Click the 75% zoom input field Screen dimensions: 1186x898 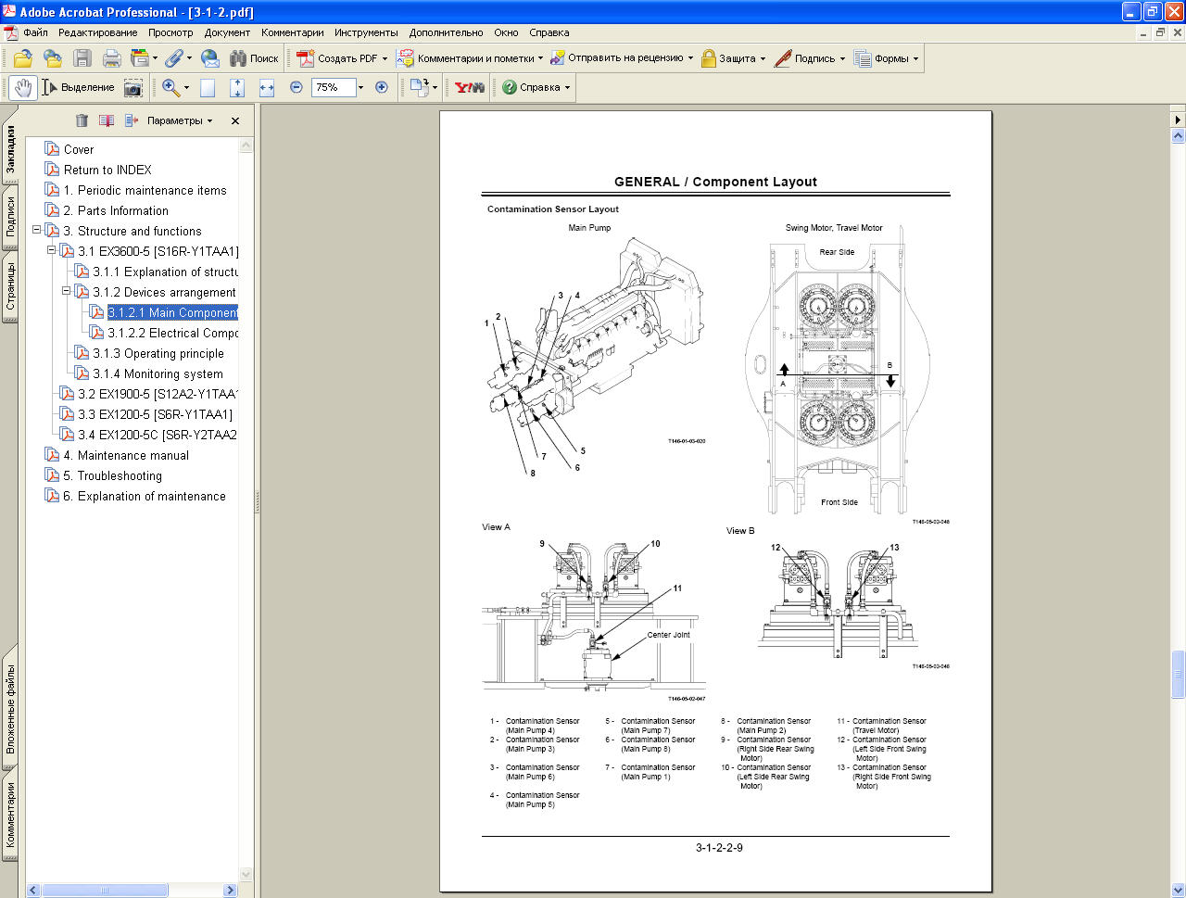tap(332, 87)
